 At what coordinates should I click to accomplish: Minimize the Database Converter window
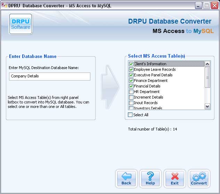pos(198,6)
